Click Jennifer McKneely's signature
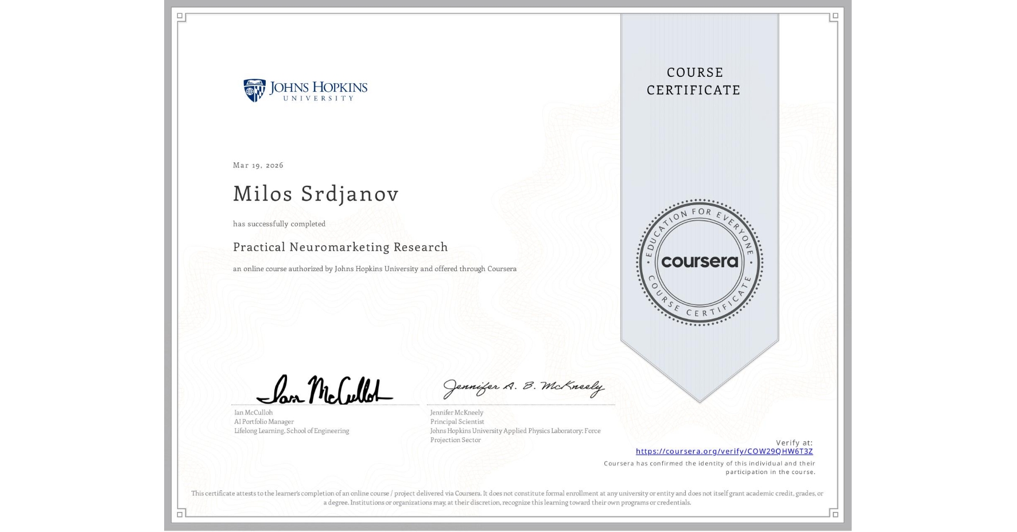Image resolution: width=1017 pixels, height=532 pixels. point(523,388)
